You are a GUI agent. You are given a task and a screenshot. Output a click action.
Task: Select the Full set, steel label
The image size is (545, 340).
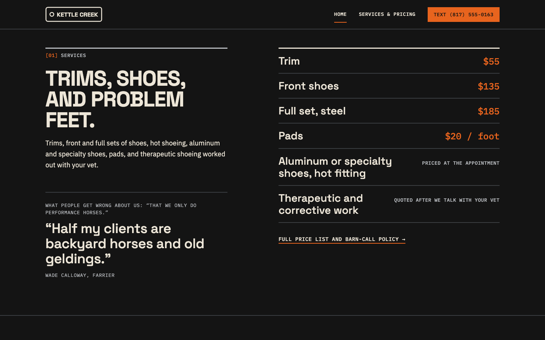pyautogui.click(x=312, y=111)
